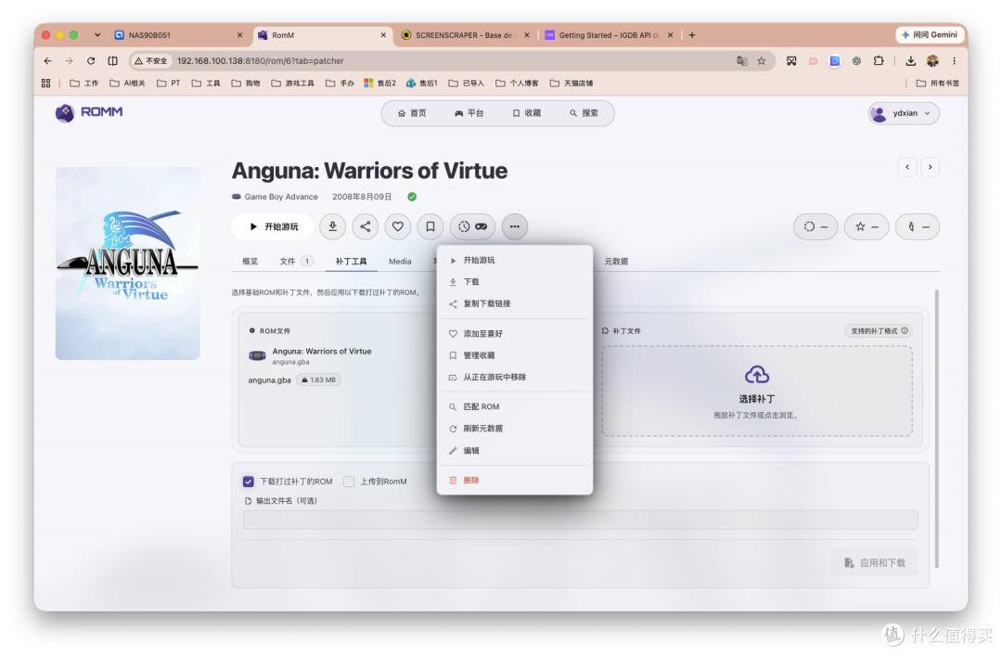1002x656 pixels.
Task: Choose red Delete menu item
Action: (x=514, y=481)
